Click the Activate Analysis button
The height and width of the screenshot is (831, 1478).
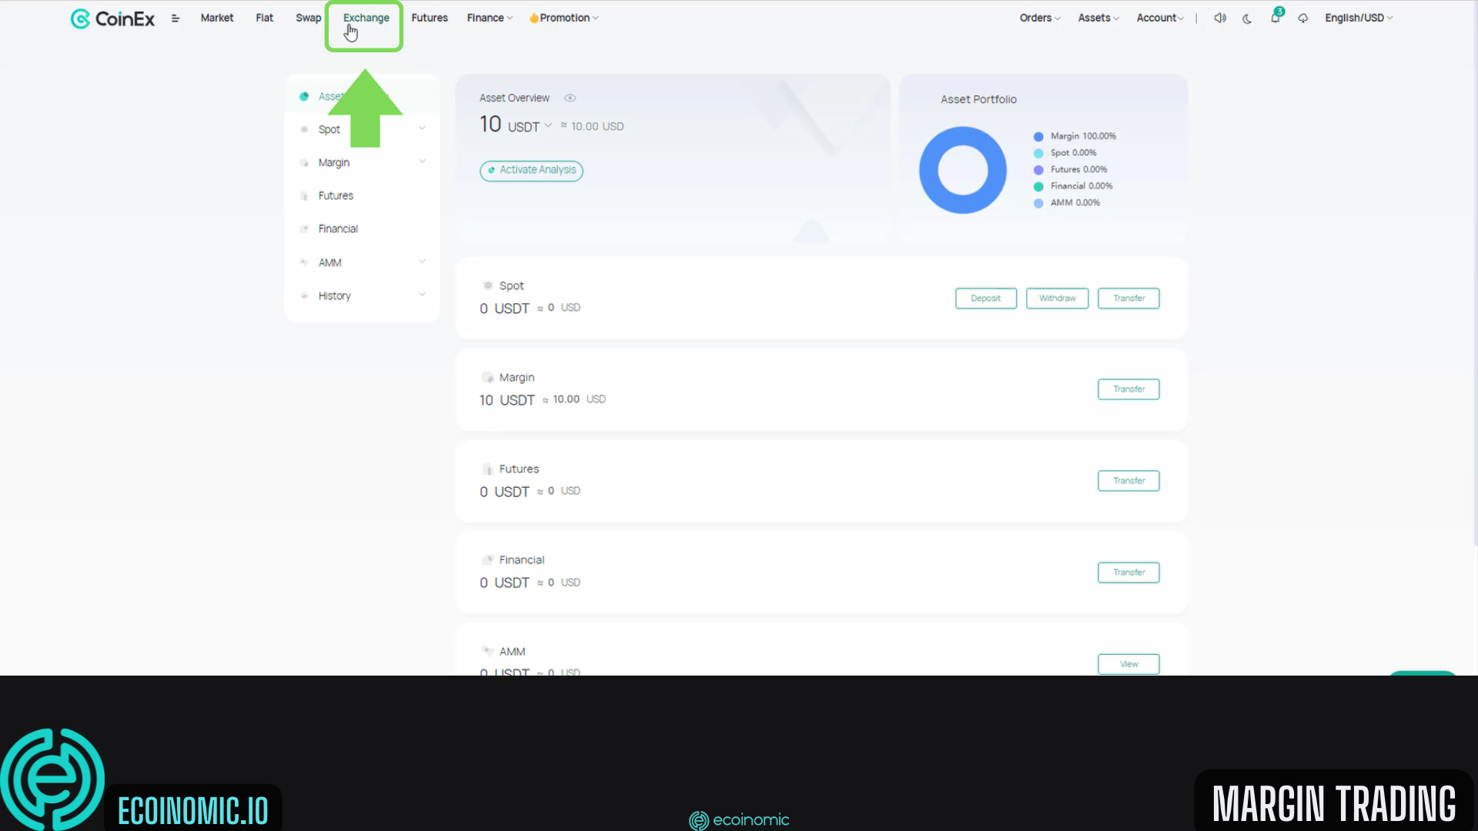533,169
